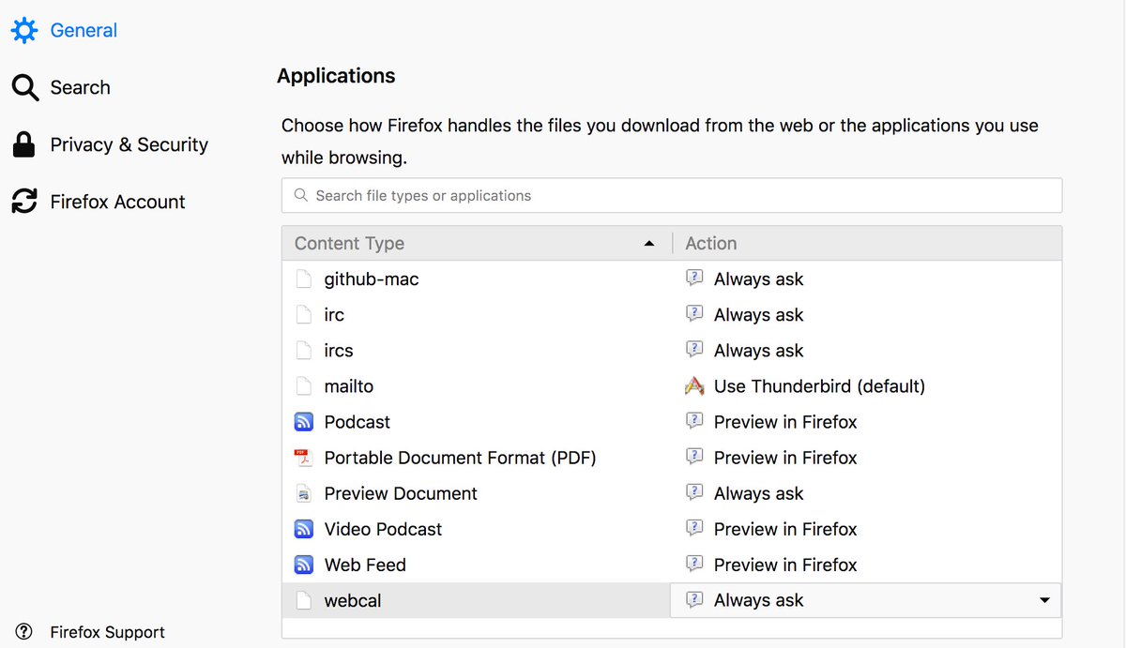Click the action icon in Web Feed row
Viewport: 1126px width, 648px height.
[x=694, y=564]
